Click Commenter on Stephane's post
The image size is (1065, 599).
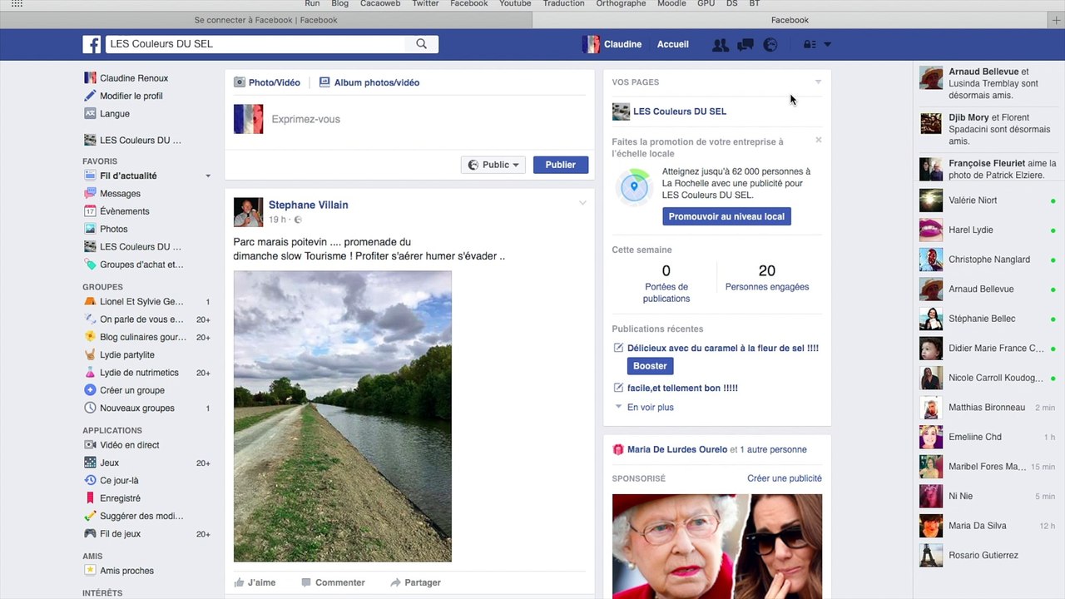(333, 582)
